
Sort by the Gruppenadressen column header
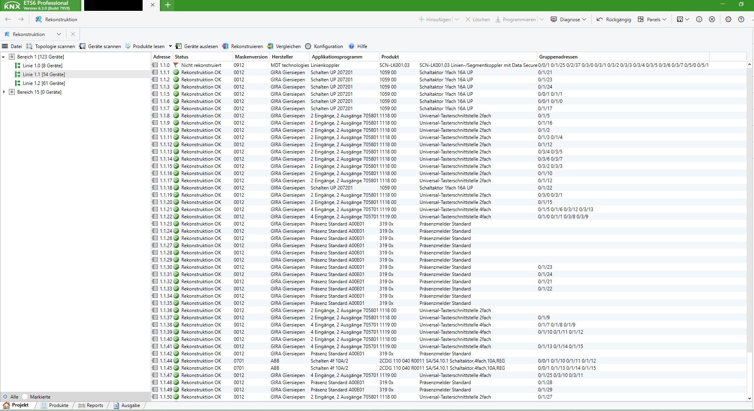[x=558, y=57]
